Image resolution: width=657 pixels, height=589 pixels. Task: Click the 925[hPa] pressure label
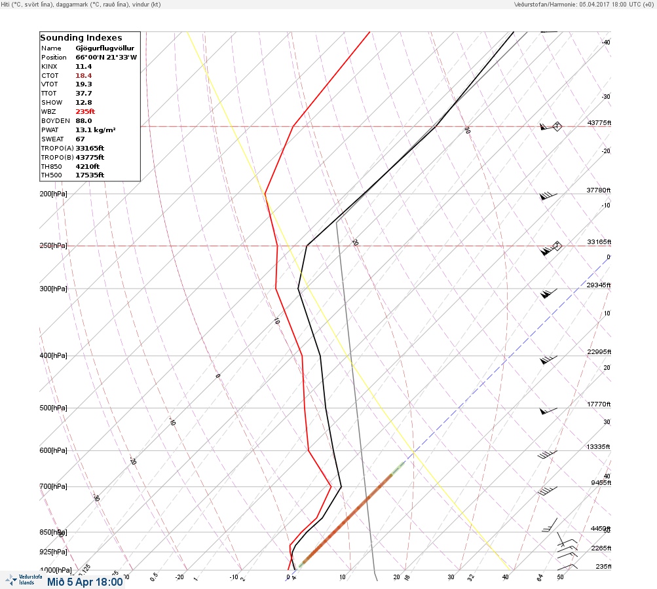pos(53,552)
